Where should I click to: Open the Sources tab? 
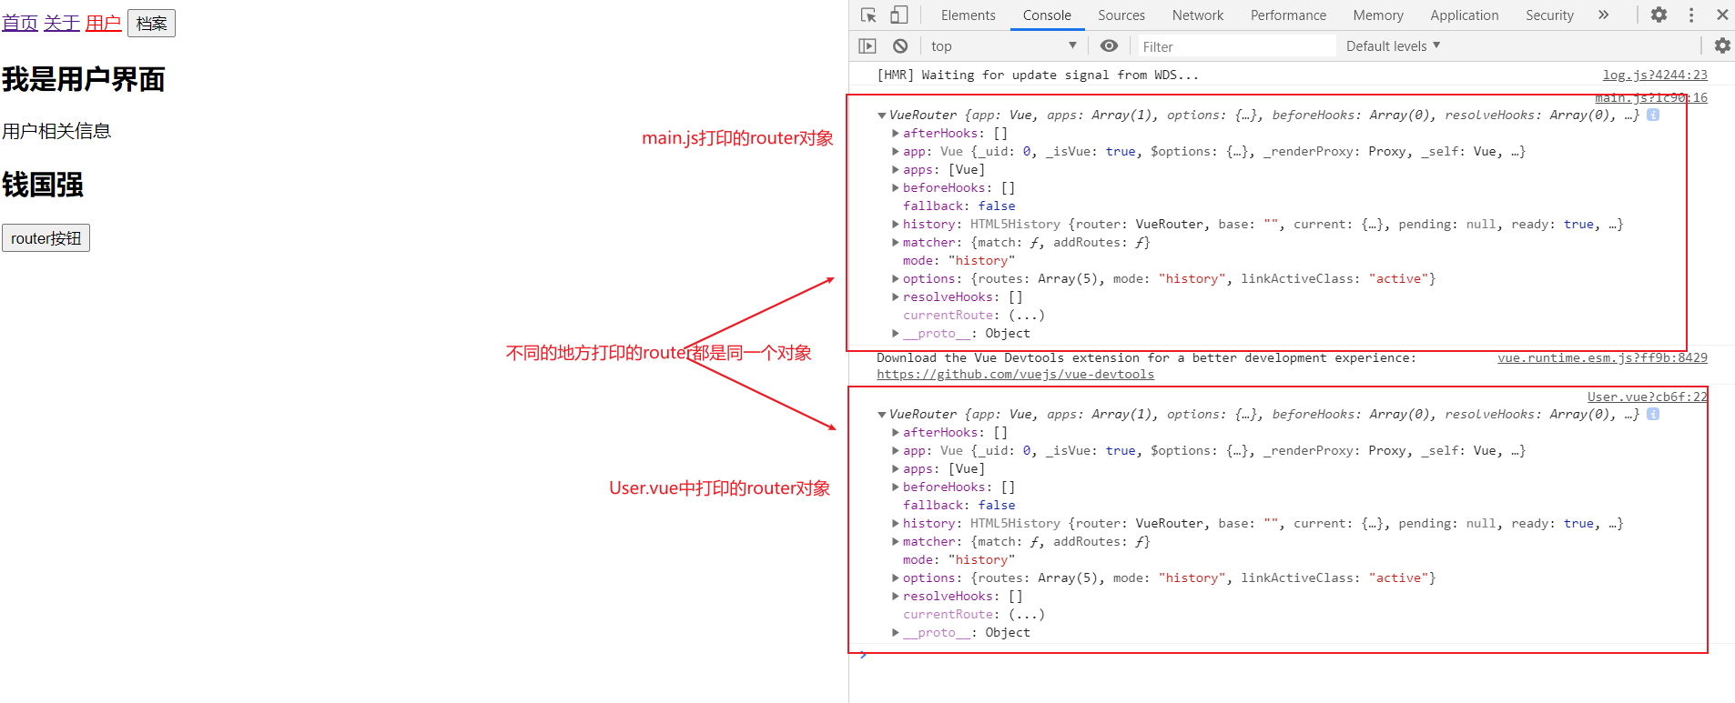[x=1121, y=15]
